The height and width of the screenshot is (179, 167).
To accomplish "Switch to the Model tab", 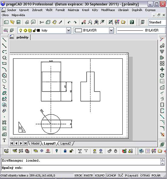I will (x=35, y=143).
